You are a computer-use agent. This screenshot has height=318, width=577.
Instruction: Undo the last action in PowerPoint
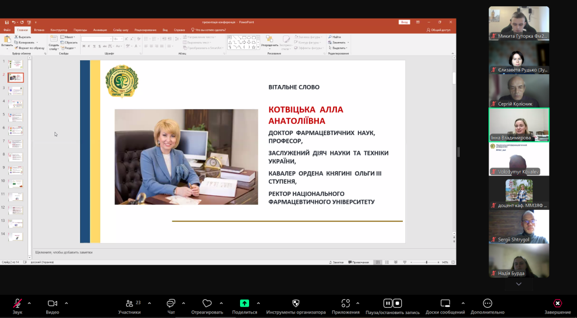(x=14, y=23)
